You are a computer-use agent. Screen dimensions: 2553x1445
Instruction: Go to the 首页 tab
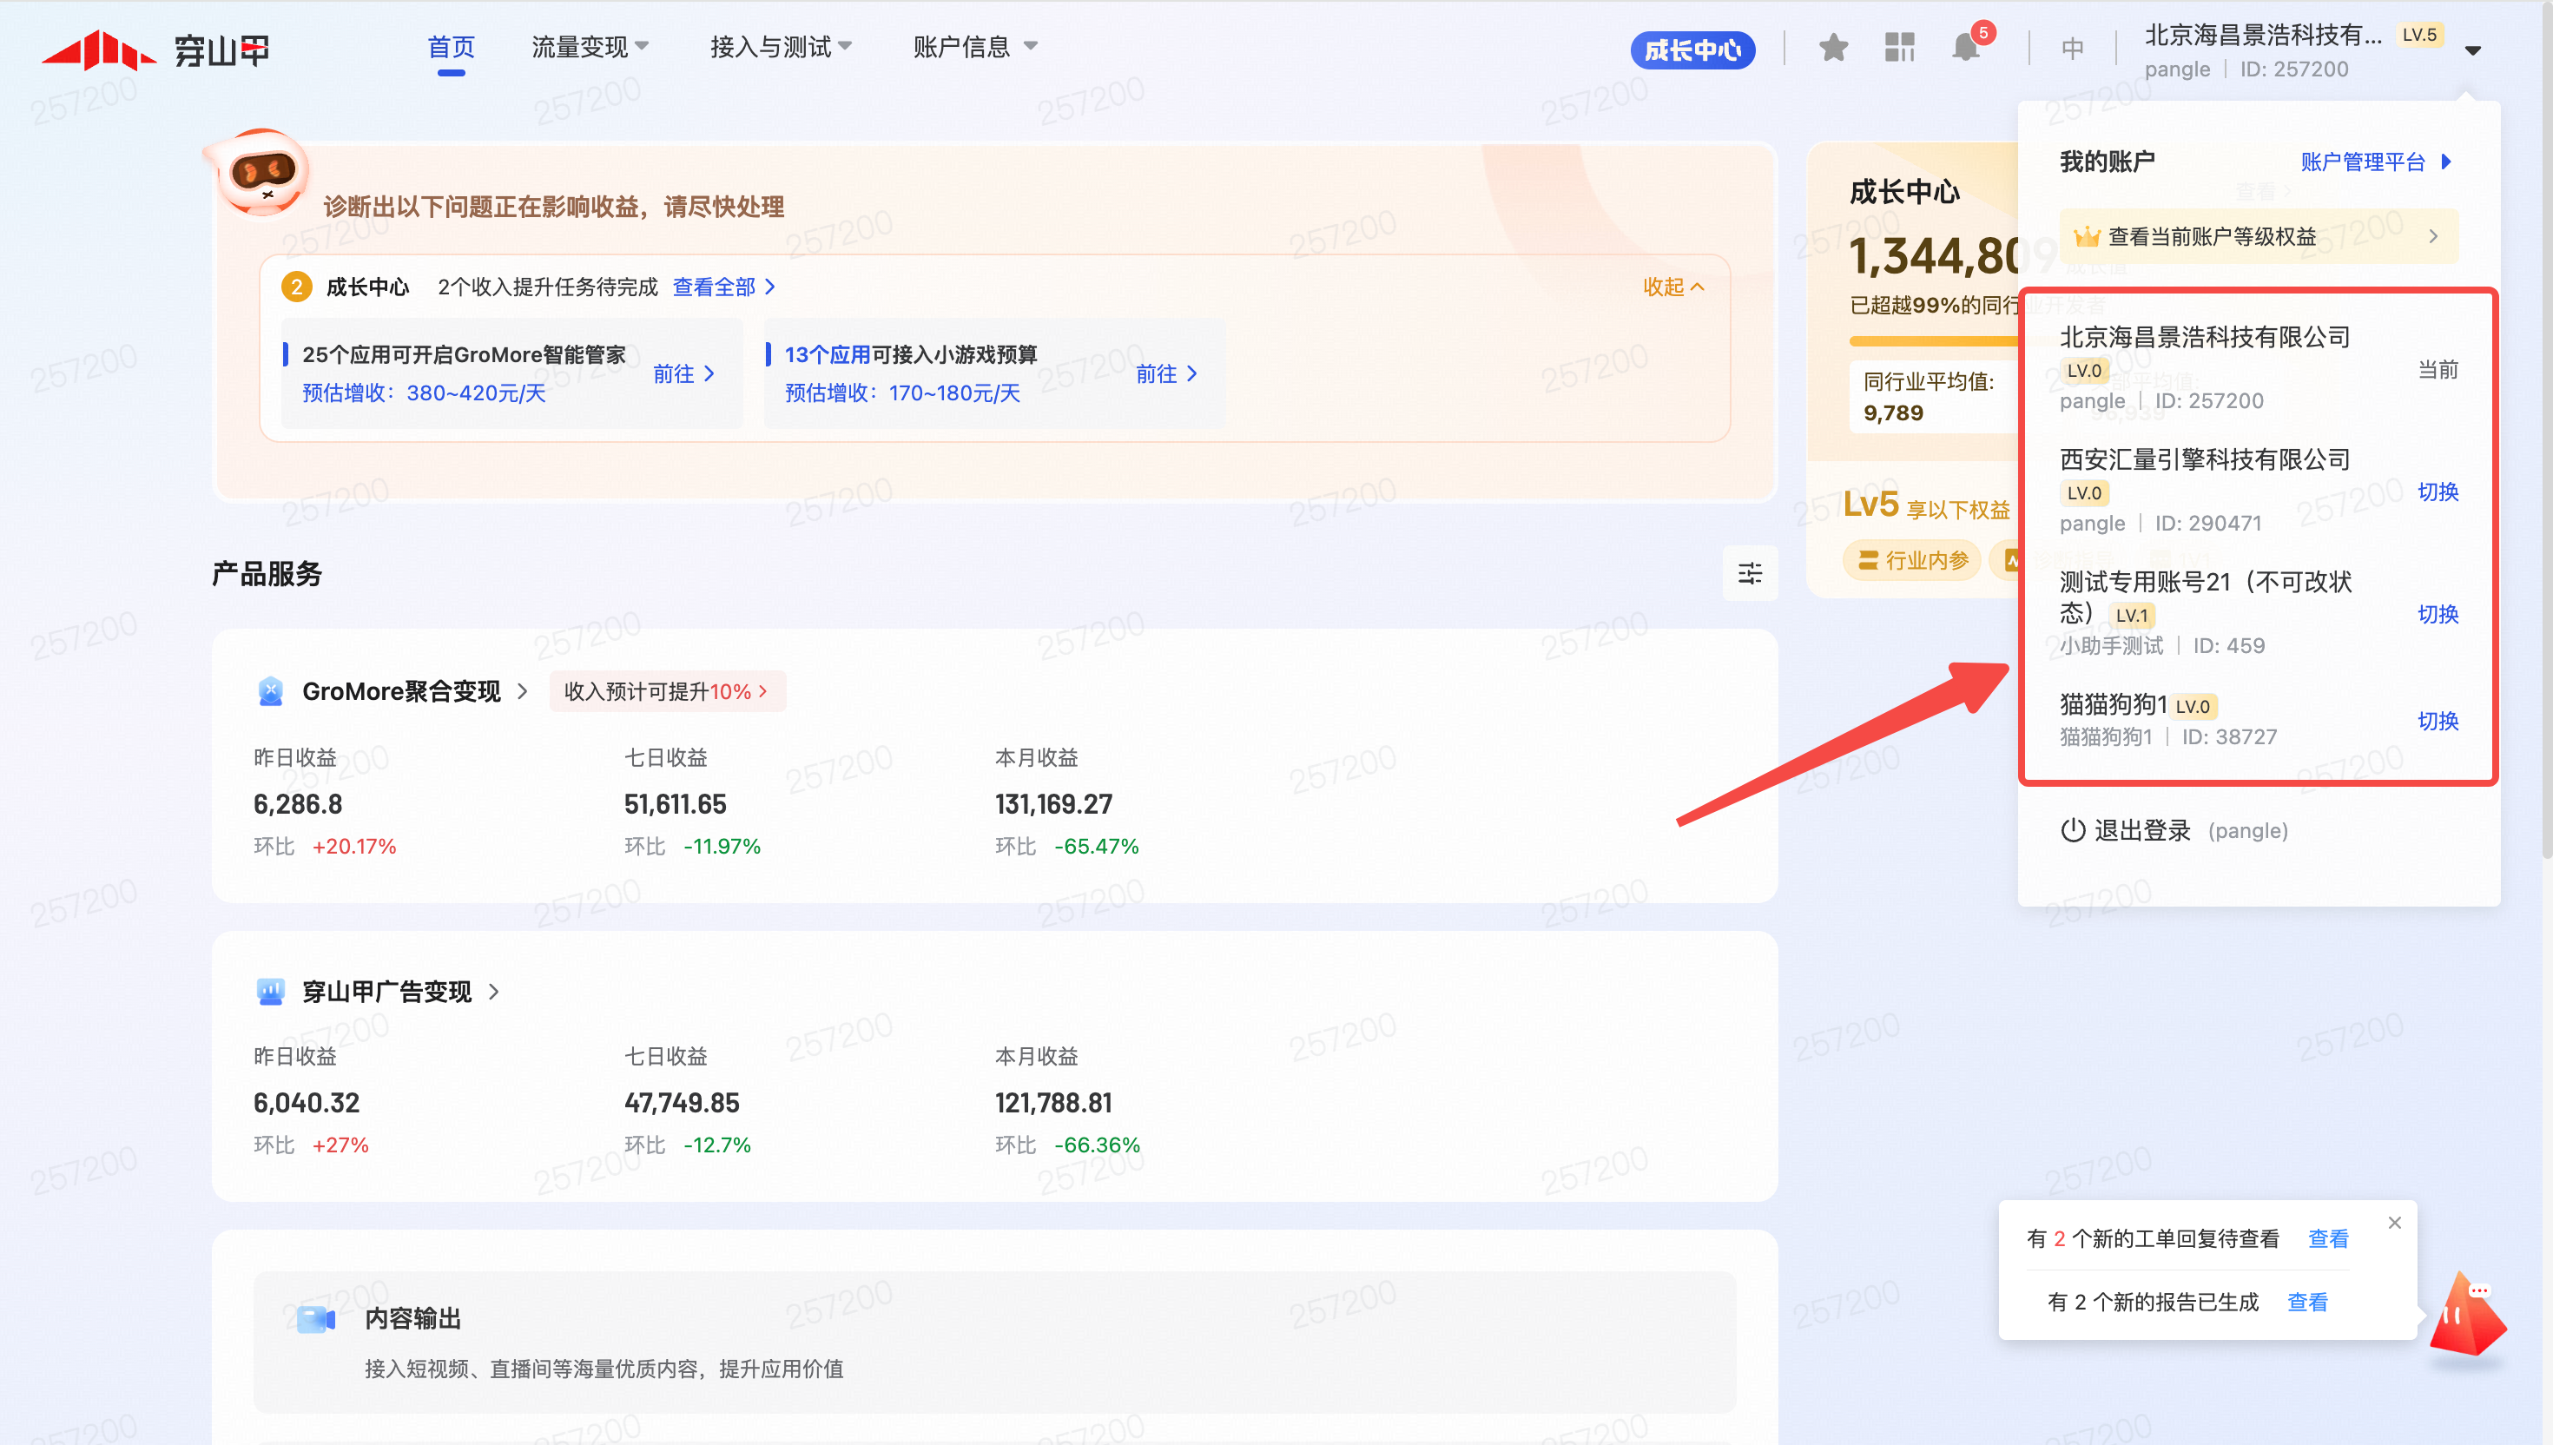click(451, 47)
